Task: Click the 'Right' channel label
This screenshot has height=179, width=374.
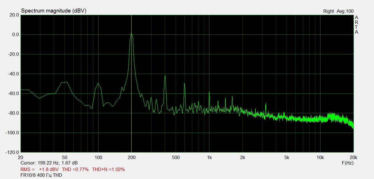Action: click(x=328, y=11)
